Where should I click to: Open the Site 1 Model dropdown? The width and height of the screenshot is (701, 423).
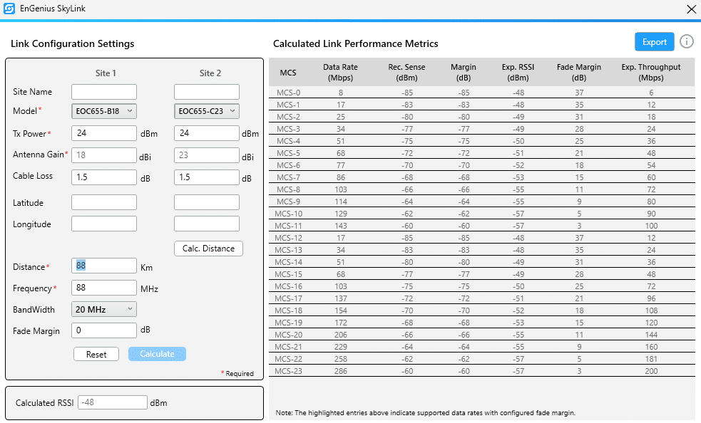[103, 111]
